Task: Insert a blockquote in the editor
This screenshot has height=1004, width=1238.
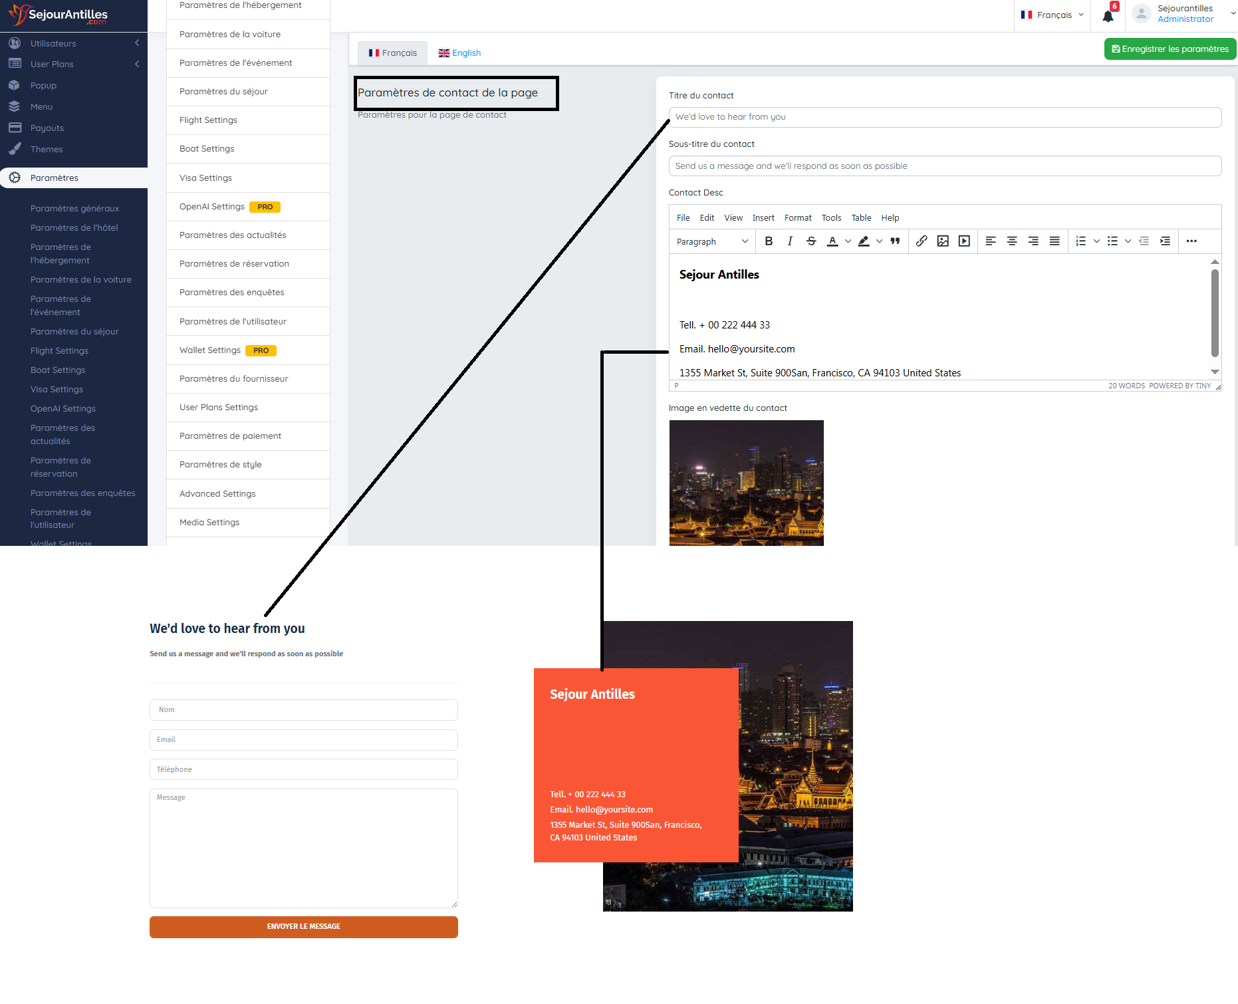Action: tap(896, 241)
